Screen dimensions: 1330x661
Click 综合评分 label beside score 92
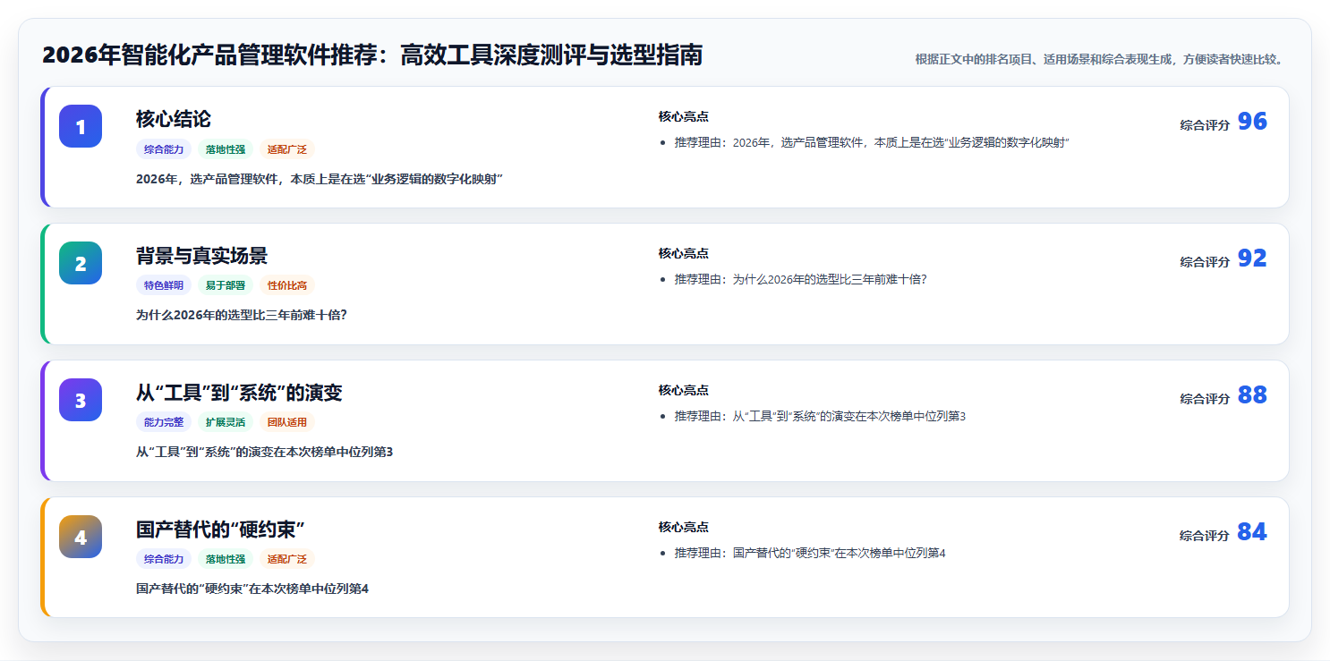[1205, 262]
